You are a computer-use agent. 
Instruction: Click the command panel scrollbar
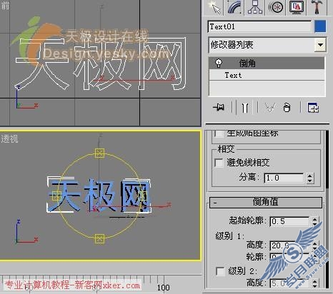pyautogui.click(x=327, y=159)
